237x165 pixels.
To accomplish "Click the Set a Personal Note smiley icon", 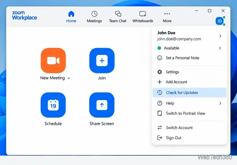I will point(160,58).
